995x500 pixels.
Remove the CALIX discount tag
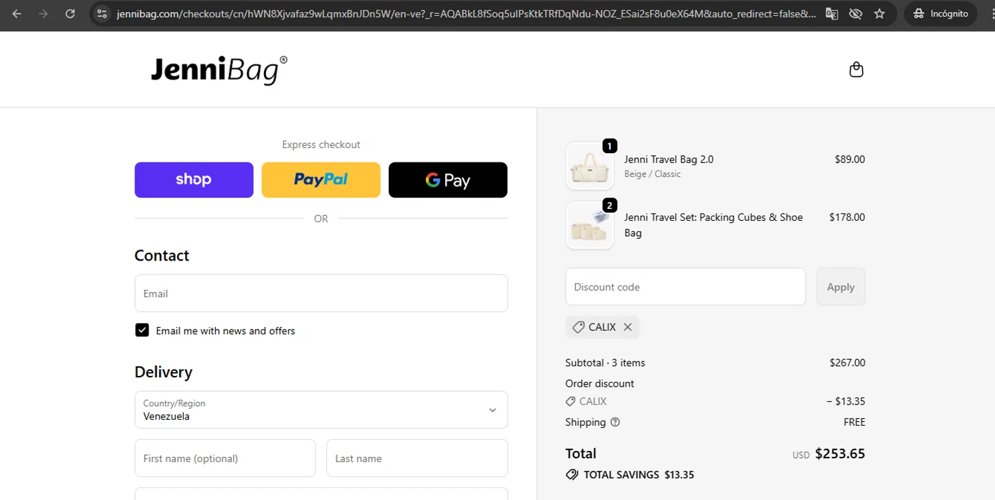pos(628,327)
